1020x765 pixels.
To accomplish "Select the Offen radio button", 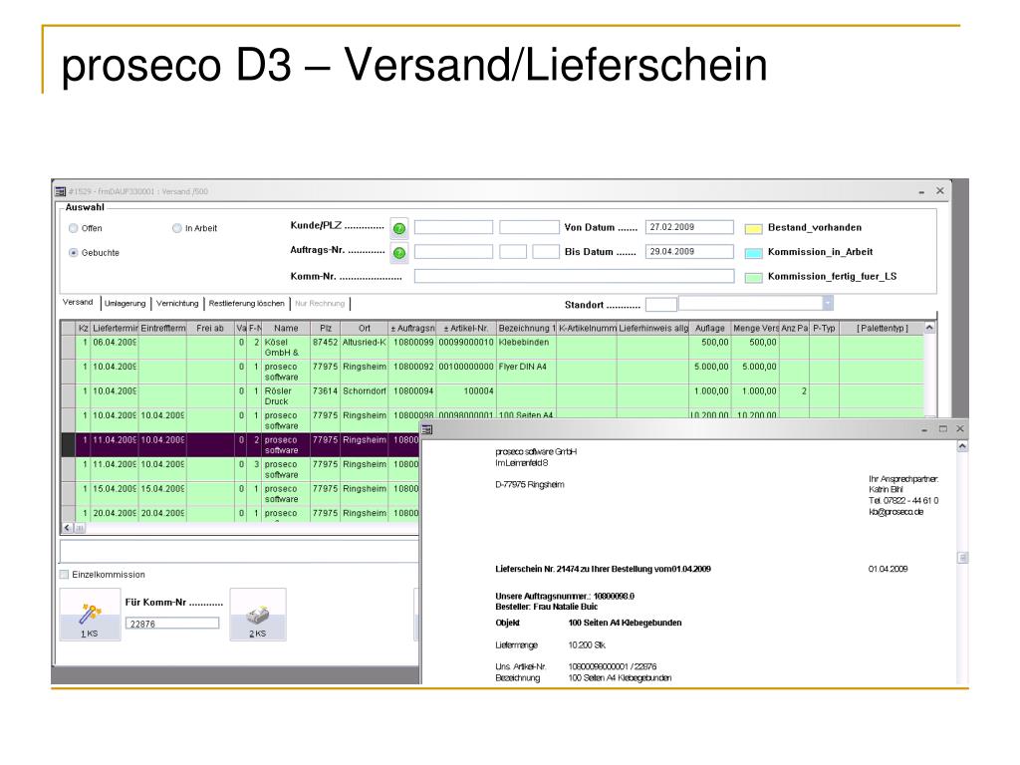I will tap(74, 228).
